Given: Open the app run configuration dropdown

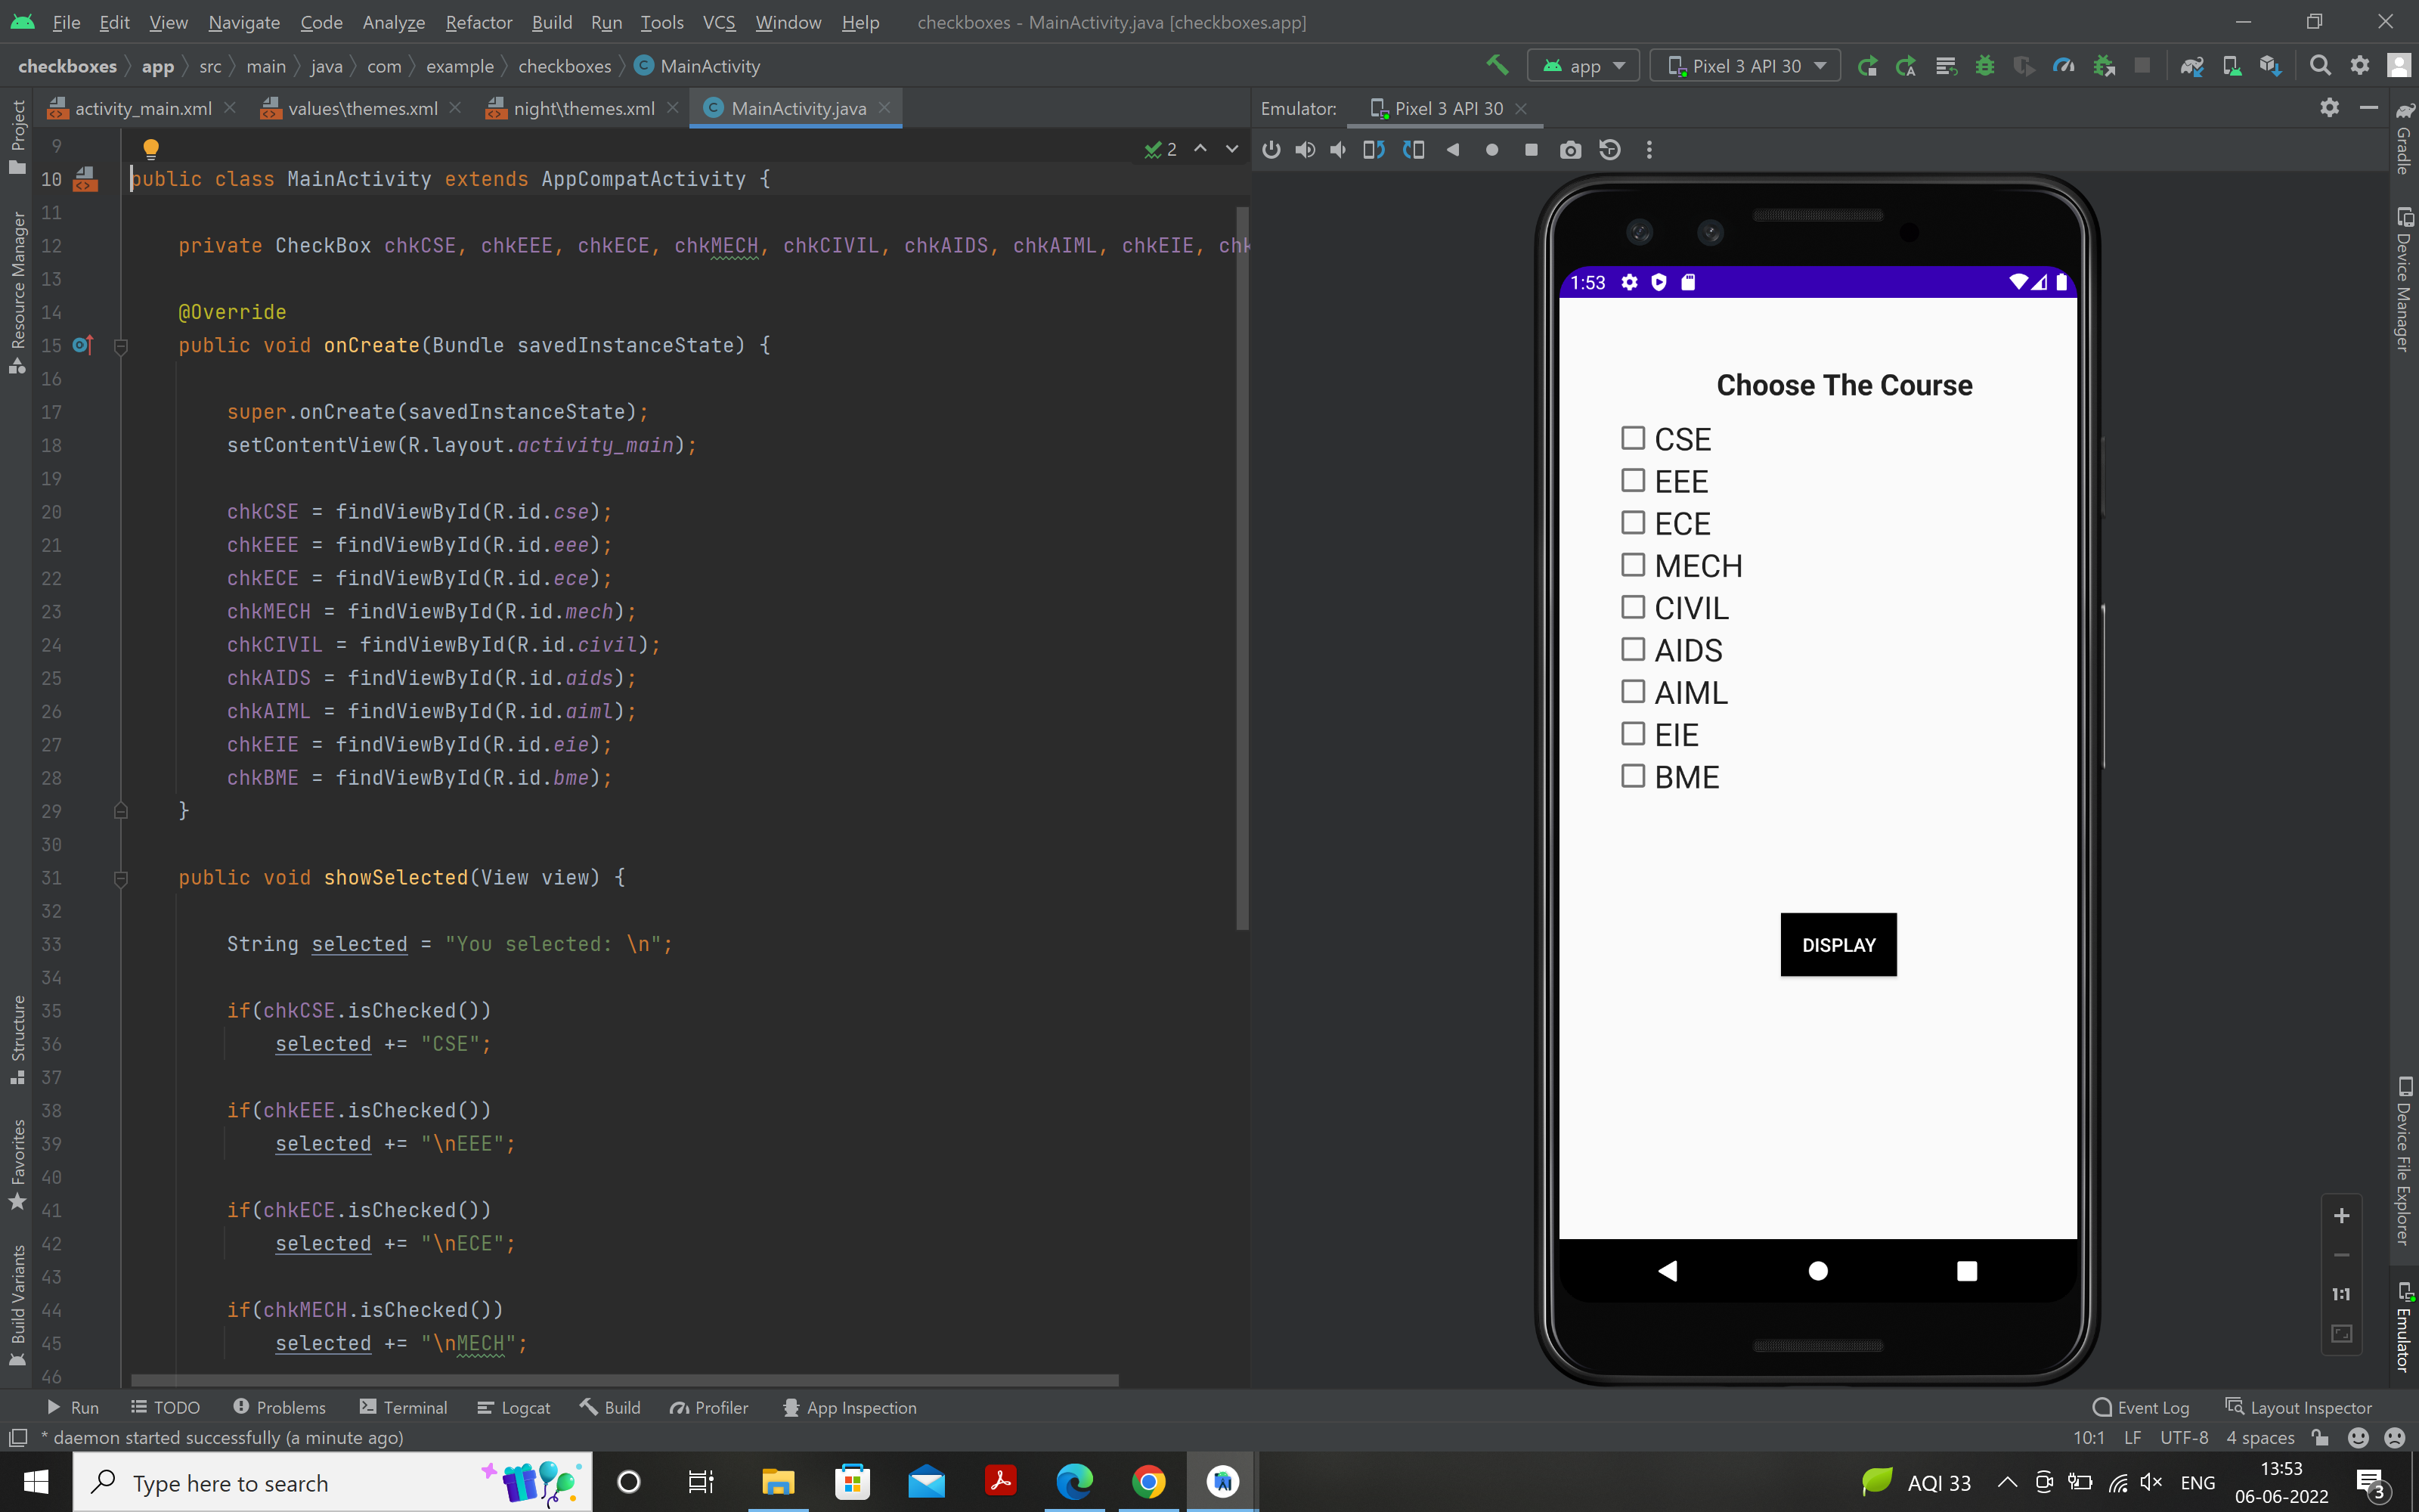Looking at the screenshot, I should pyautogui.click(x=1584, y=66).
